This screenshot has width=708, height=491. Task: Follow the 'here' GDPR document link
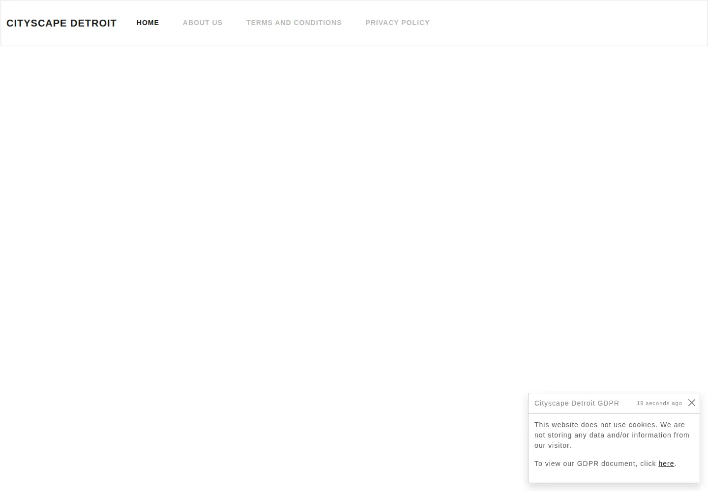(x=666, y=464)
